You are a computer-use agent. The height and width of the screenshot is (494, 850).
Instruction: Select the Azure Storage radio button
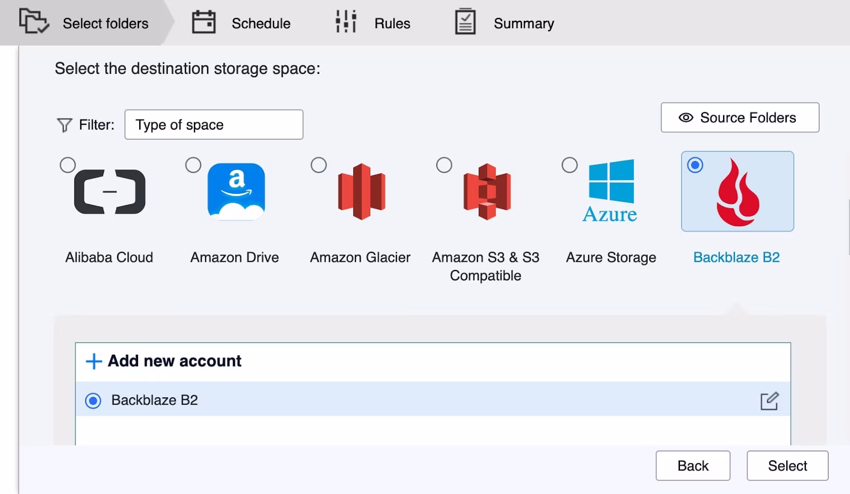pos(569,165)
